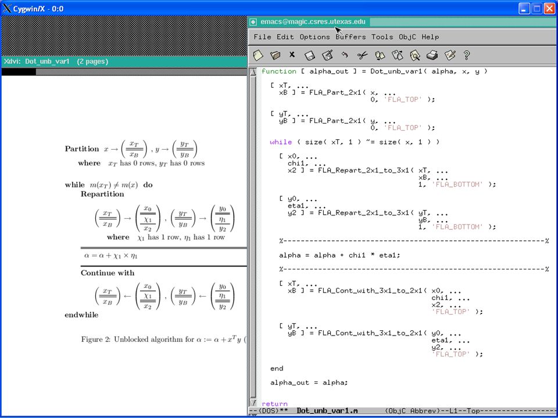558x418 pixels.
Task: Open the Buffers menu
Action: click(x=350, y=37)
